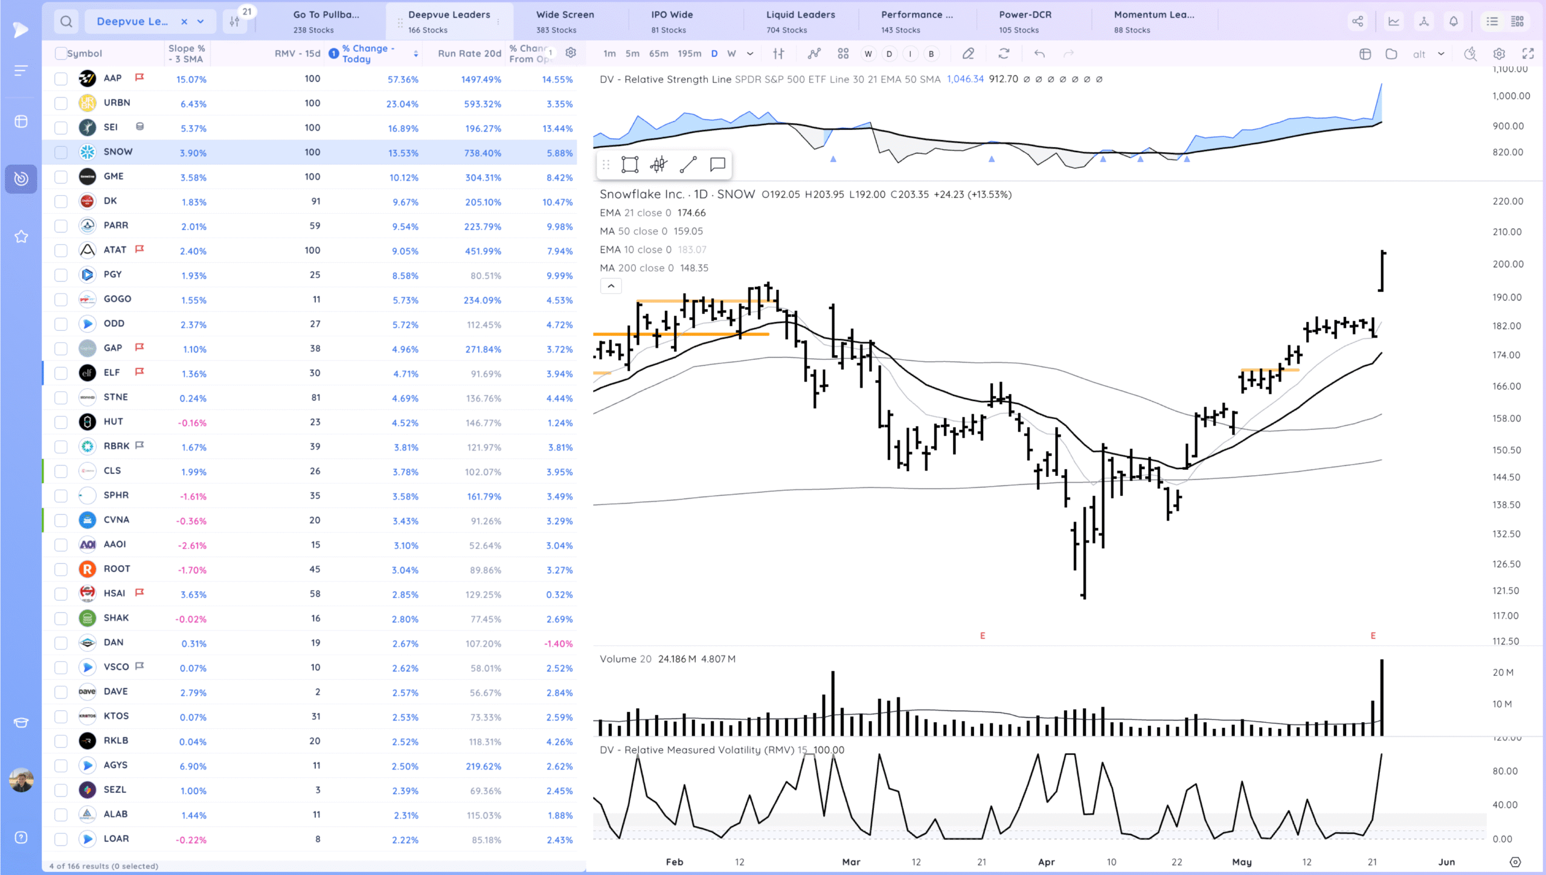
Task: Open the chart settings gear icon
Action: pos(1499,54)
